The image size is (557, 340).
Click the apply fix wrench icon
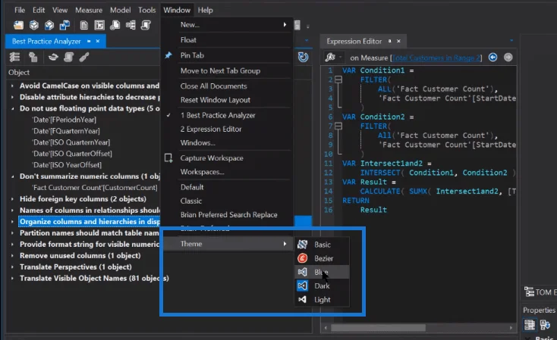84,57
